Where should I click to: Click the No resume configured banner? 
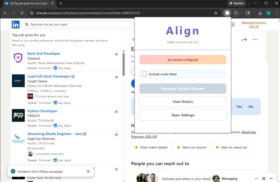[183, 60]
